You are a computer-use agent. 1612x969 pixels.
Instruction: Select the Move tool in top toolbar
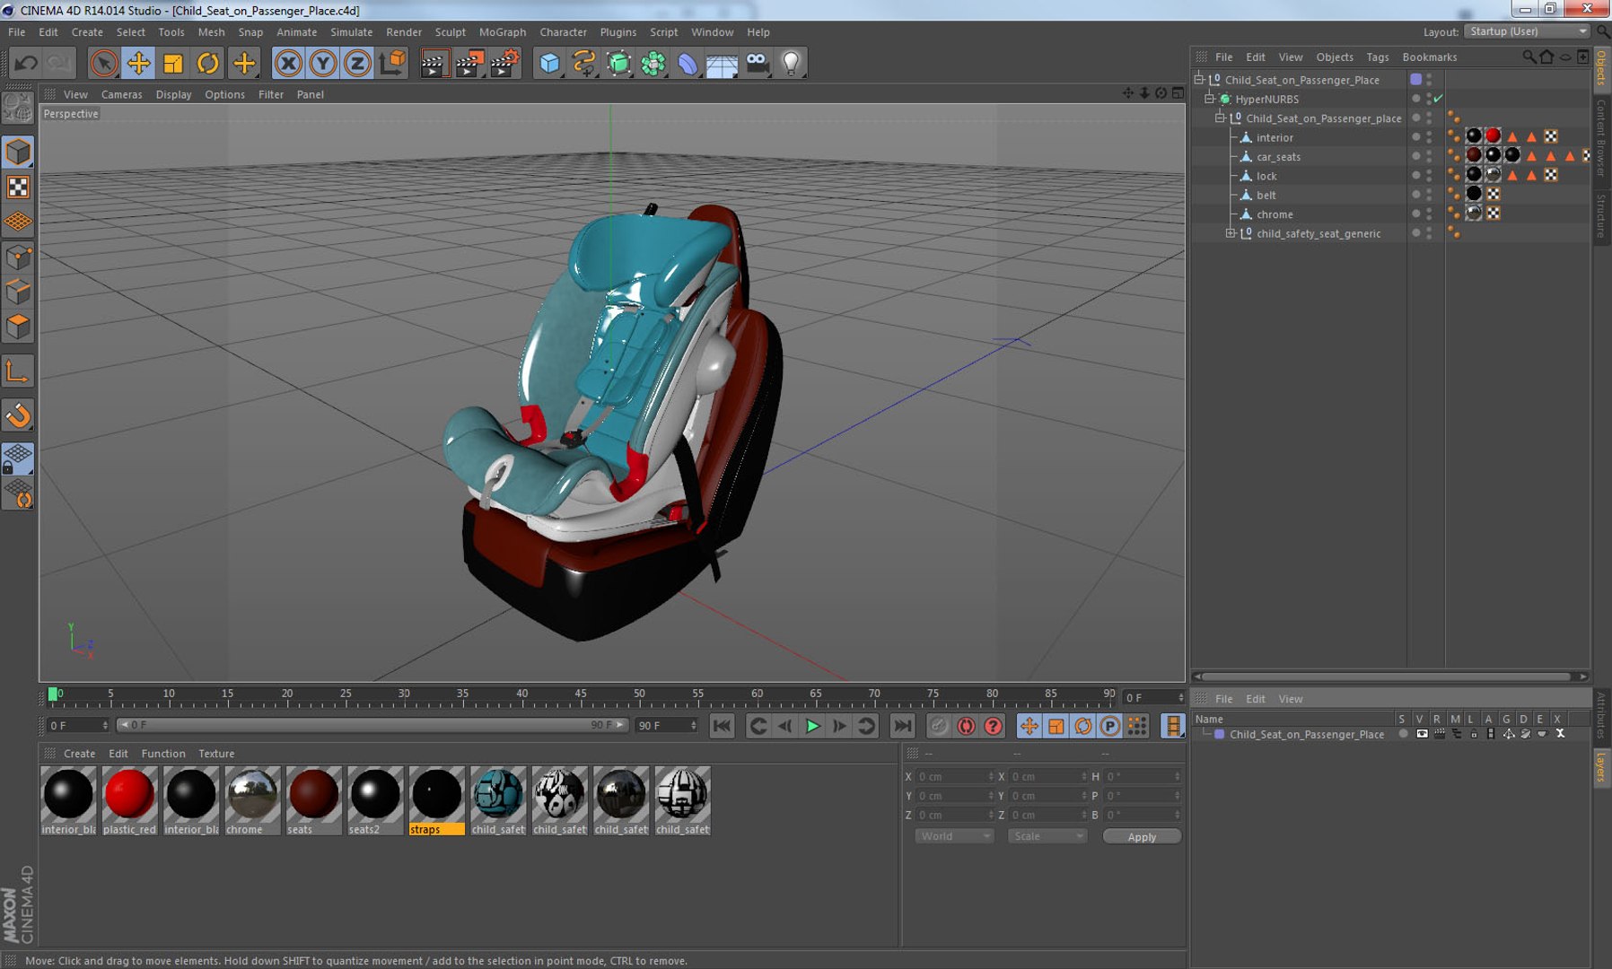[138, 63]
